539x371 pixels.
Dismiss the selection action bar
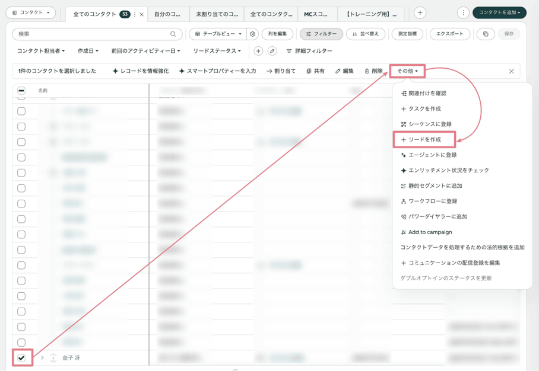512,71
